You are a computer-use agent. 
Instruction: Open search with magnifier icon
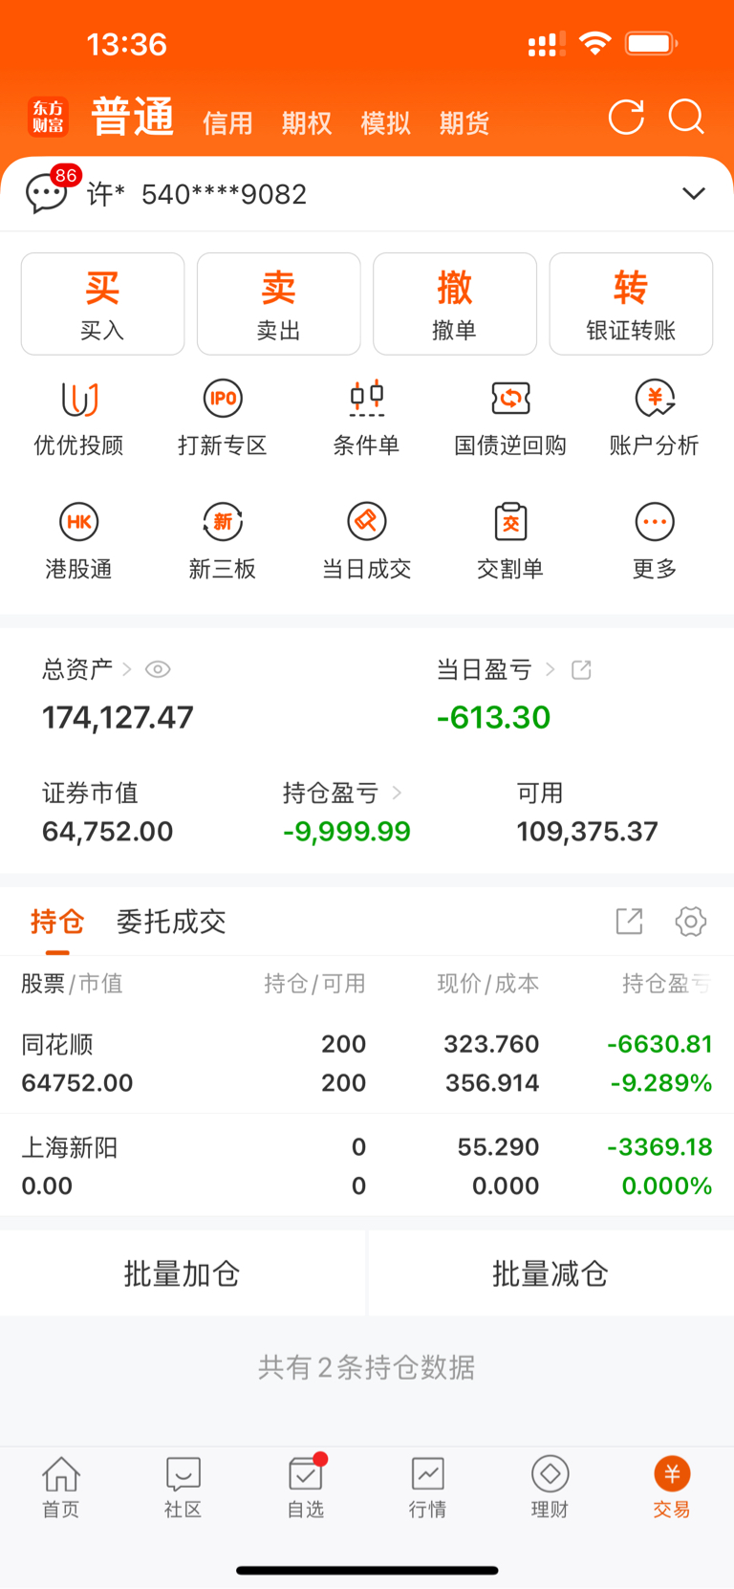point(686,118)
